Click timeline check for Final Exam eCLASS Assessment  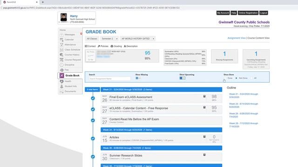pyautogui.click(x=93, y=98)
